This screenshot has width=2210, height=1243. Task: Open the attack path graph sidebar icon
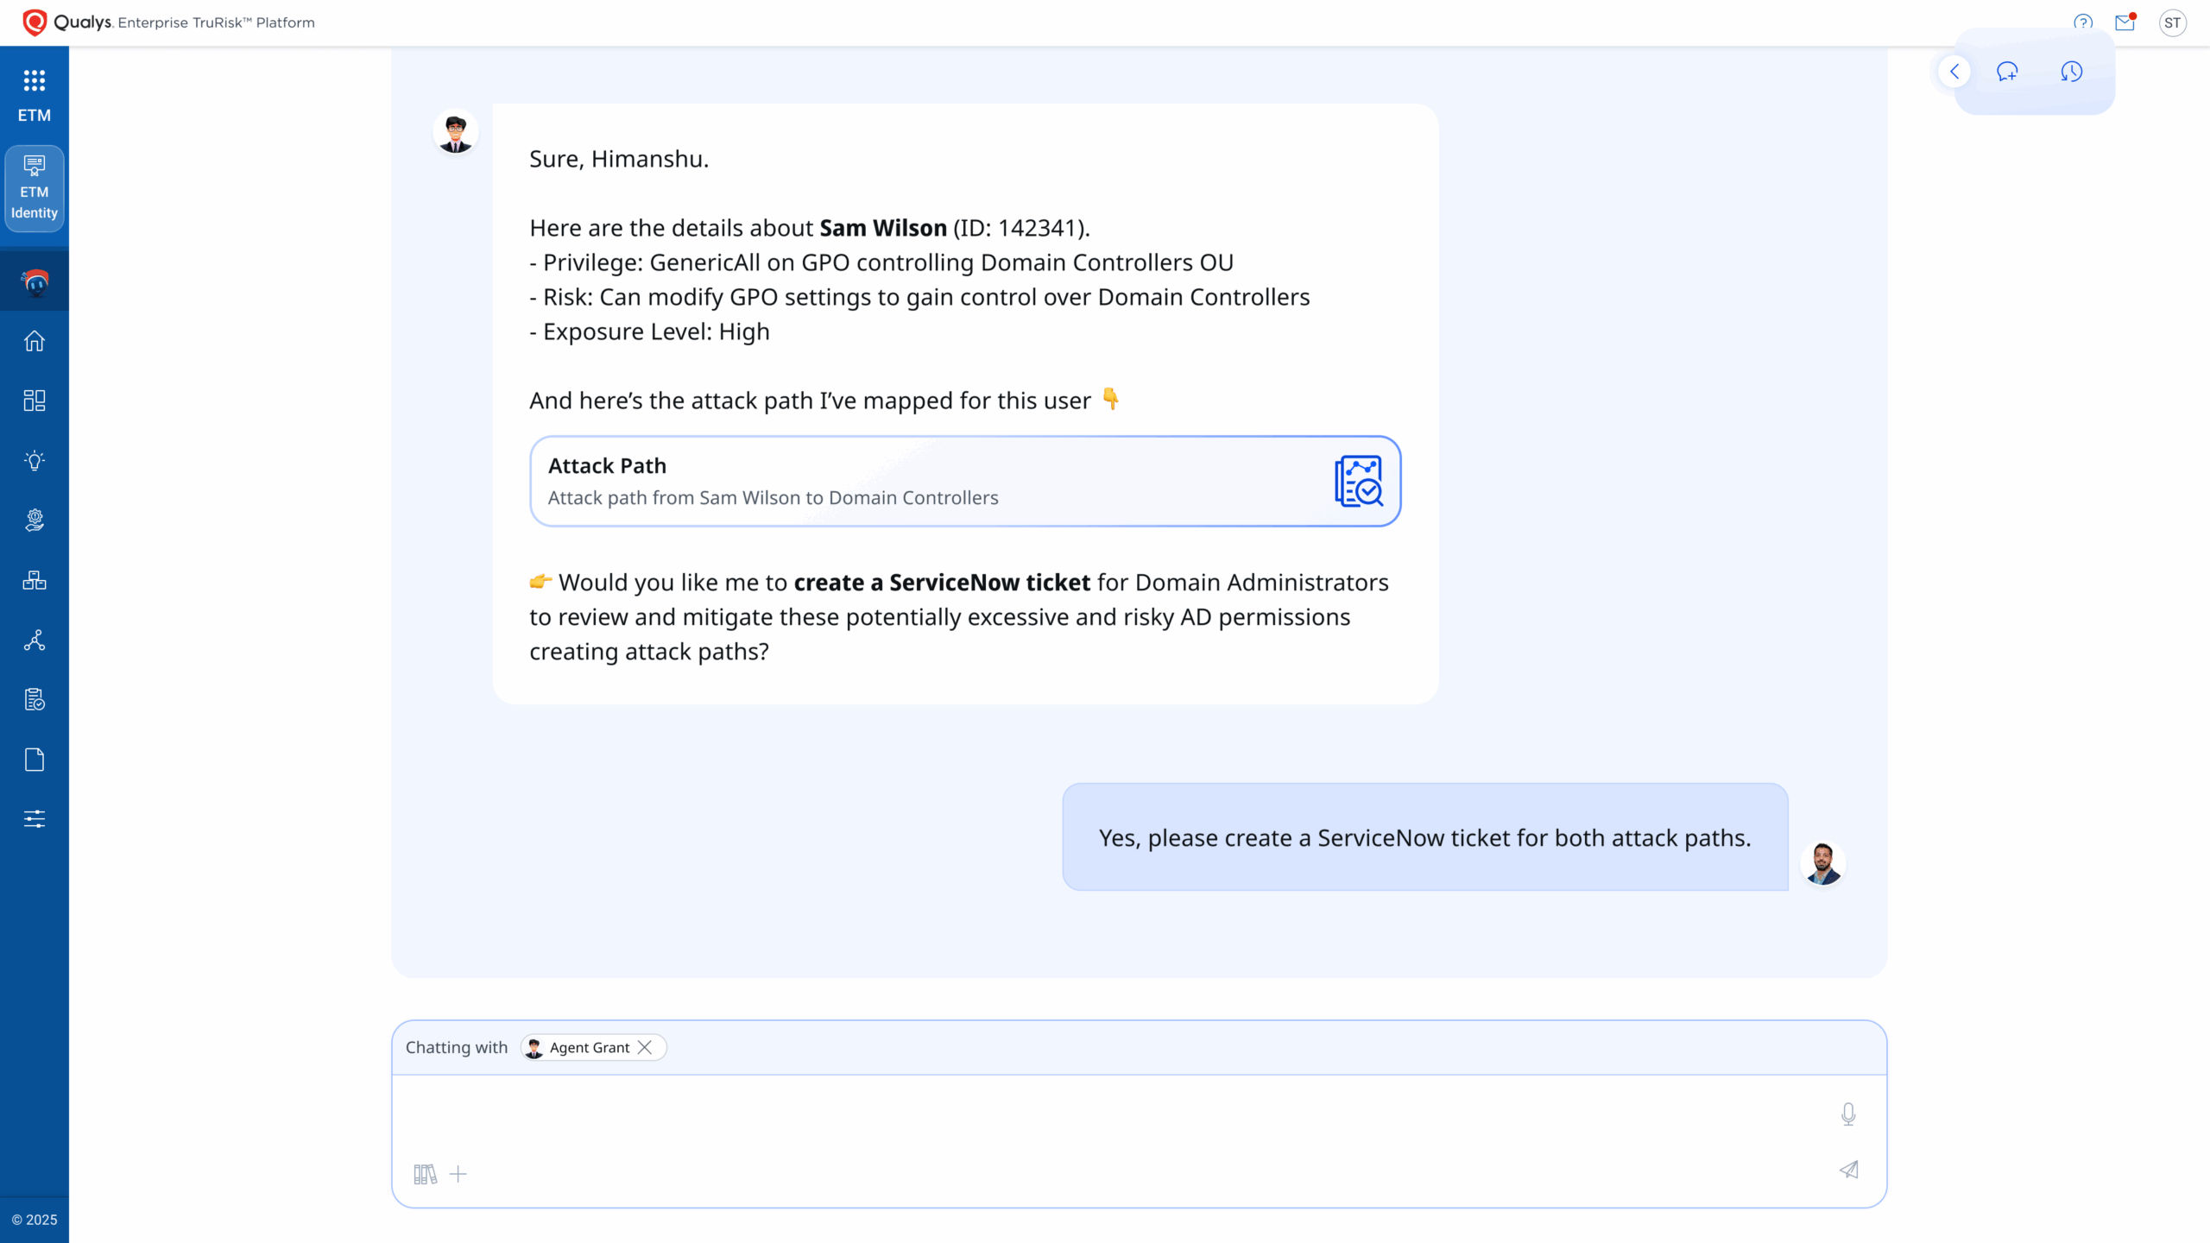35,640
